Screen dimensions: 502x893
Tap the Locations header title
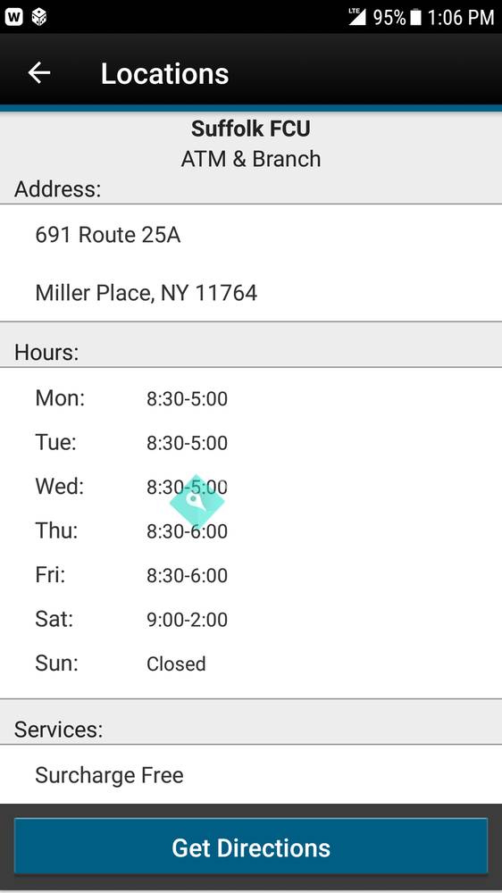(164, 73)
